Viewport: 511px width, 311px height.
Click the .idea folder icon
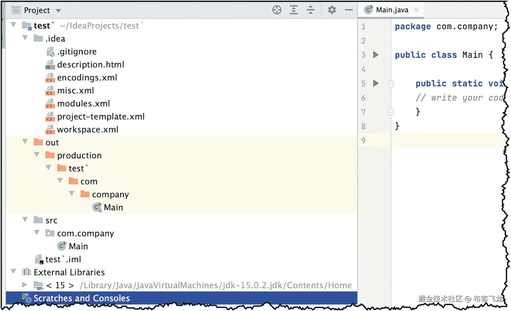point(38,38)
